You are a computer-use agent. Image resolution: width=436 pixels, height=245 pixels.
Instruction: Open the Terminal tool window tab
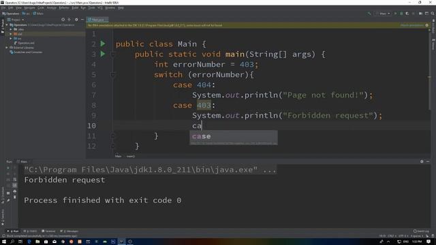pyautogui.click(x=48, y=231)
